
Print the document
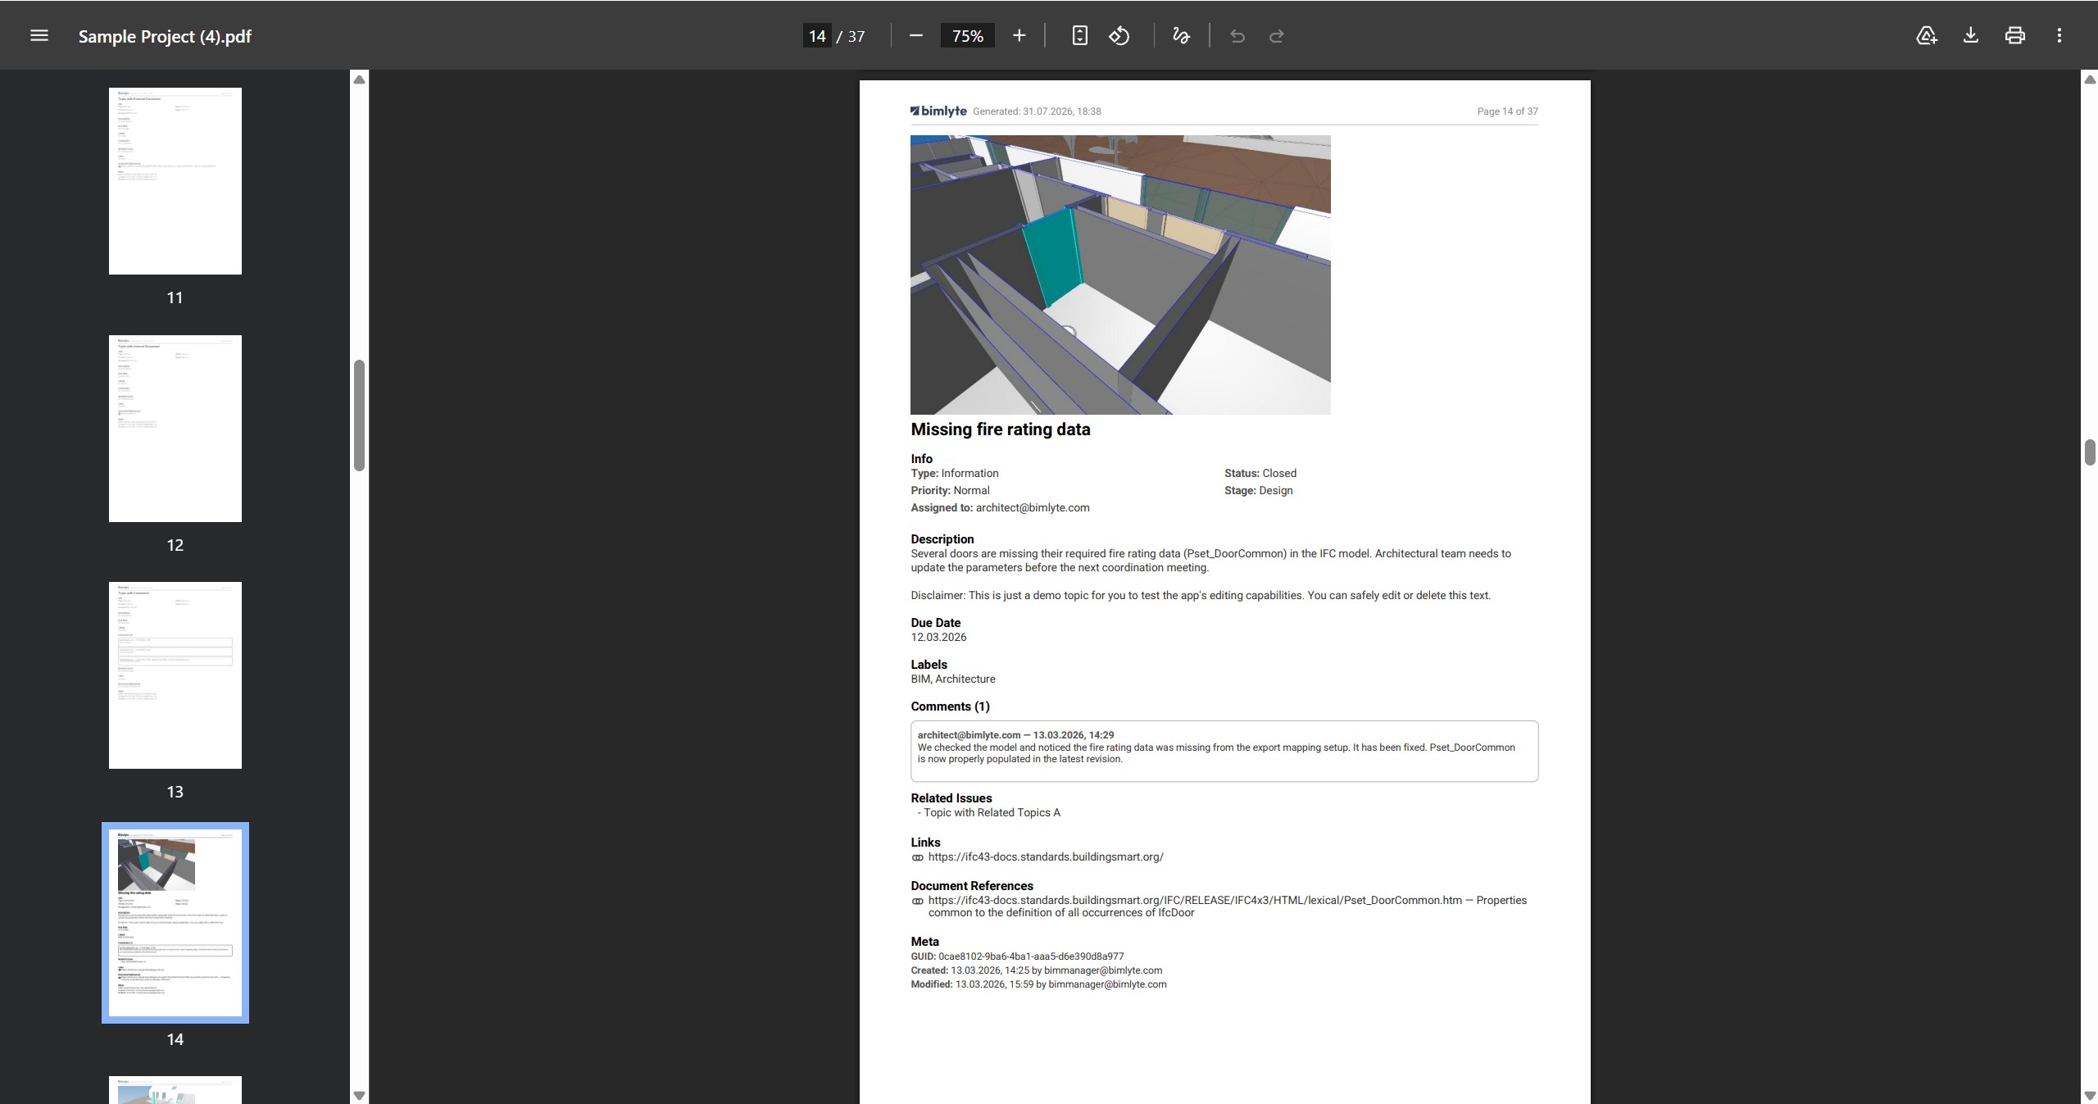[2014, 35]
